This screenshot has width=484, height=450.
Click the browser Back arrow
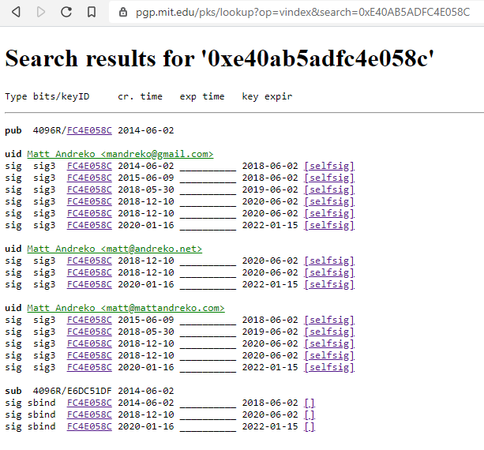click(16, 12)
